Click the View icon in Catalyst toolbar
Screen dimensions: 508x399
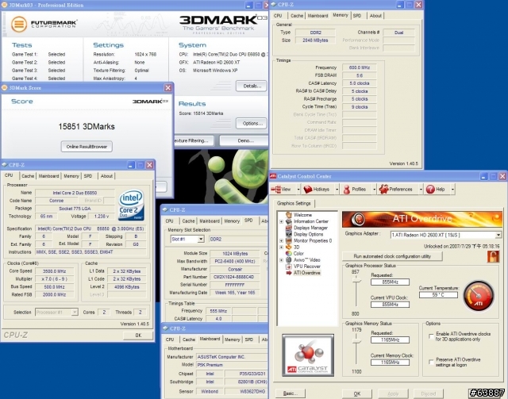(x=275, y=189)
